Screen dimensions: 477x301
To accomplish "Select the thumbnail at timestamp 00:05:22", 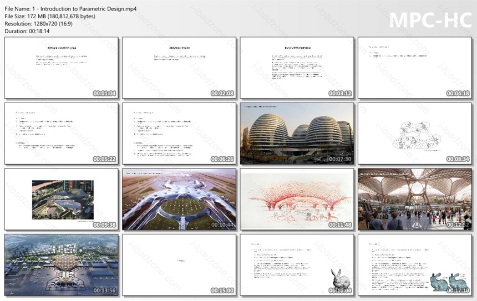I will [x=62, y=134].
